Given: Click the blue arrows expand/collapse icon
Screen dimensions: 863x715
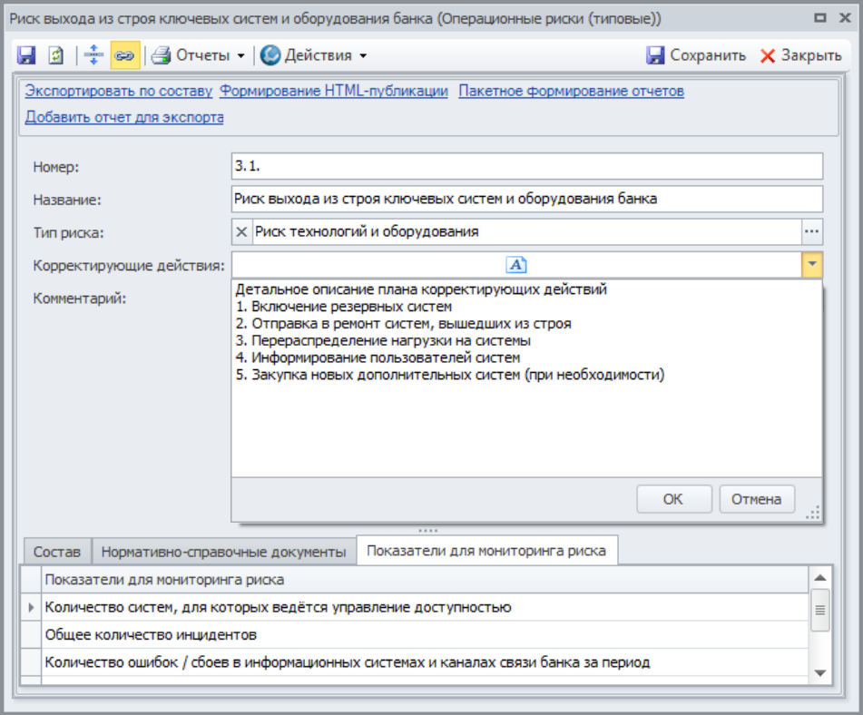Looking at the screenshot, I should tap(93, 55).
